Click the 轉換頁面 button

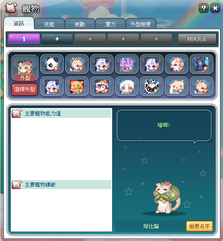tap(197, 39)
